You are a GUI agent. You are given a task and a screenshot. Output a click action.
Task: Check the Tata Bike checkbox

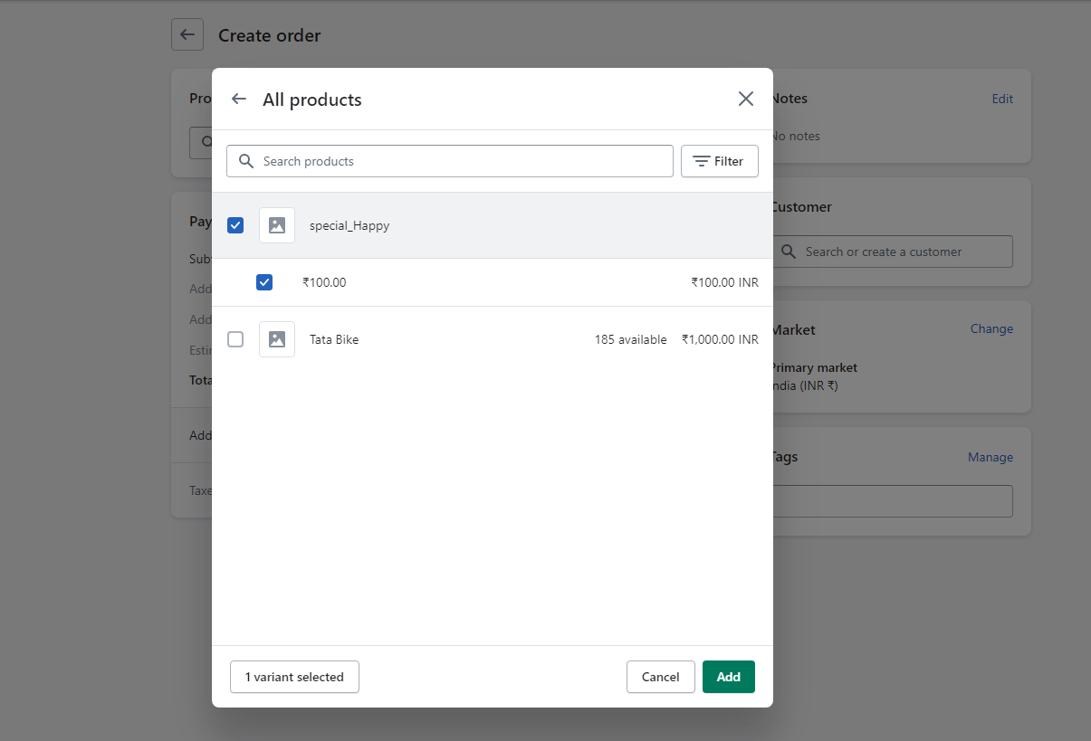tap(235, 339)
